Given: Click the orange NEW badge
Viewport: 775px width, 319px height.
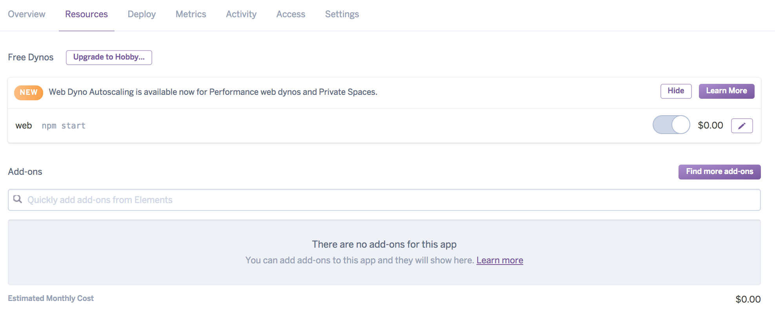Looking at the screenshot, I should 29,92.
